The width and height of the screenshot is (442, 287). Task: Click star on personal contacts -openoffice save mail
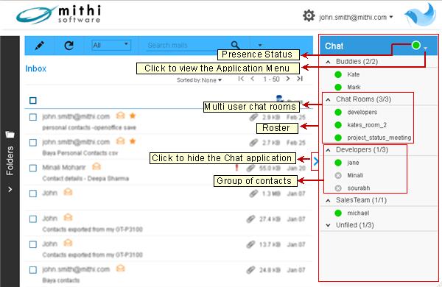133,116
